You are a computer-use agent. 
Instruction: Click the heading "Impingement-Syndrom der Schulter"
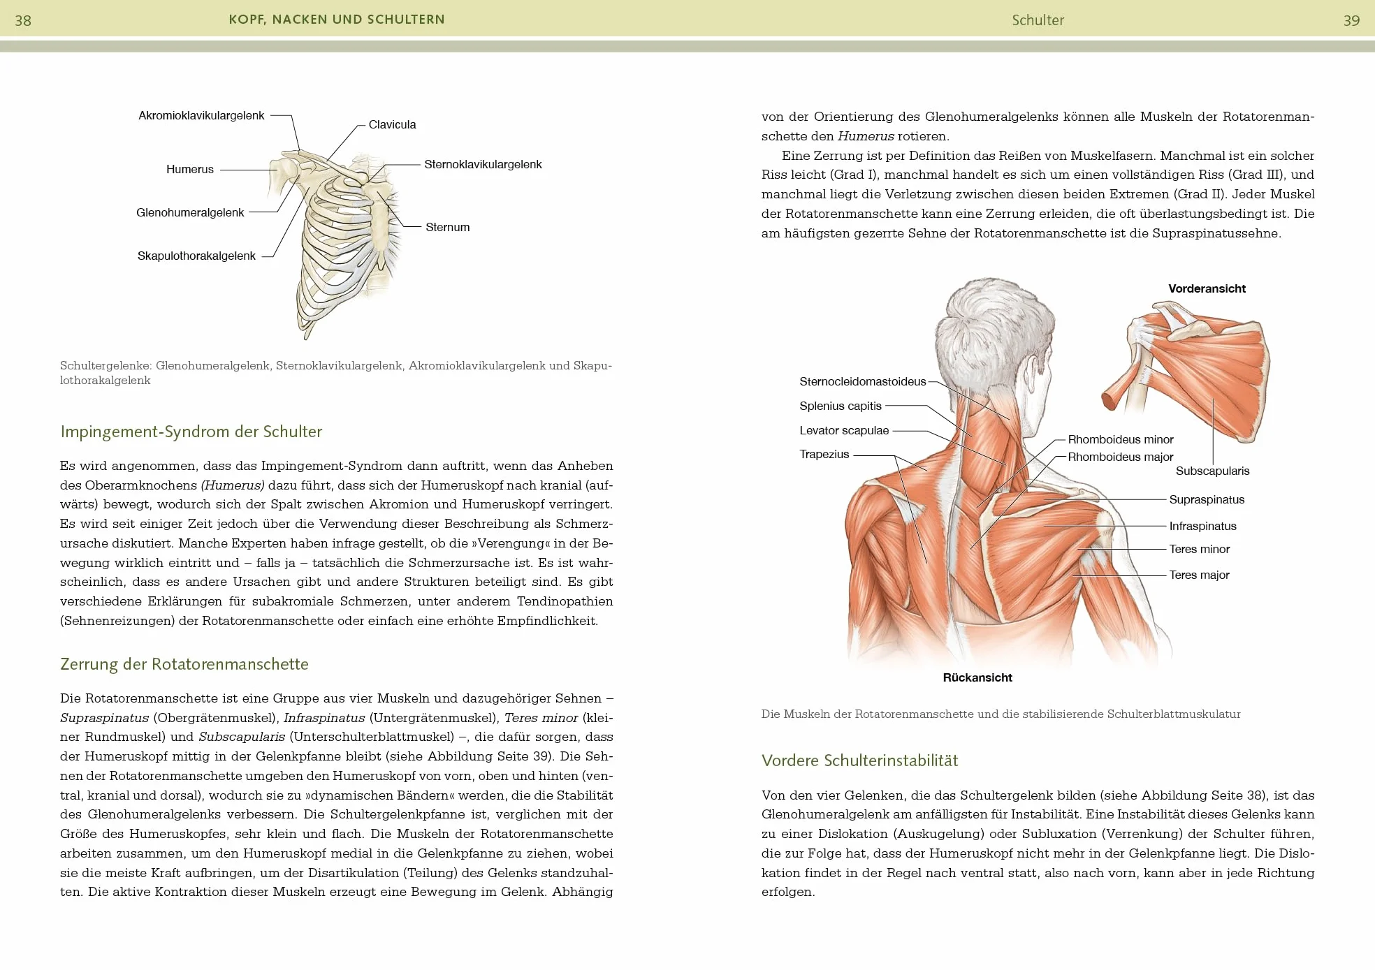pos(191,432)
